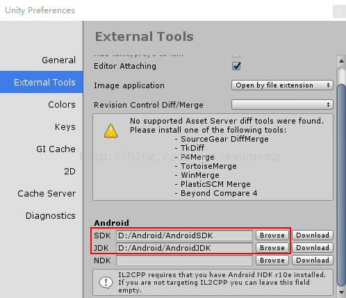The height and width of the screenshot is (298, 346).
Task: Download the JDK
Action: (313, 248)
